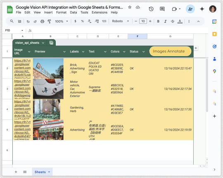
Task: Open the all sheets list icon
Action: (25, 172)
